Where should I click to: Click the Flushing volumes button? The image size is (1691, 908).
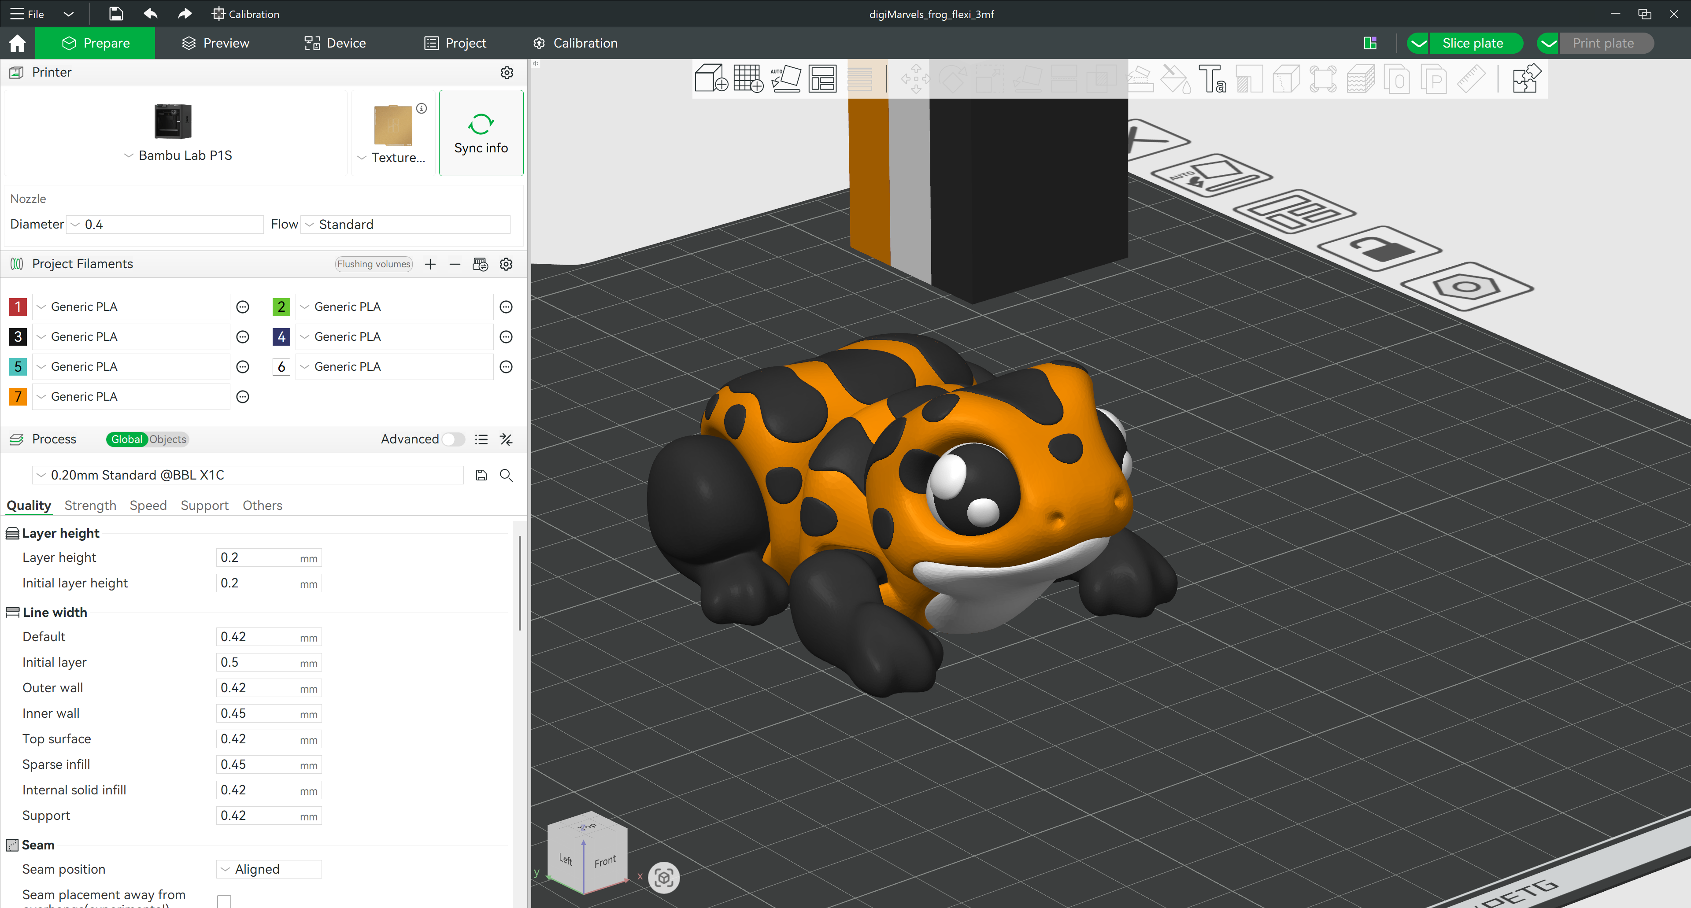tap(374, 264)
